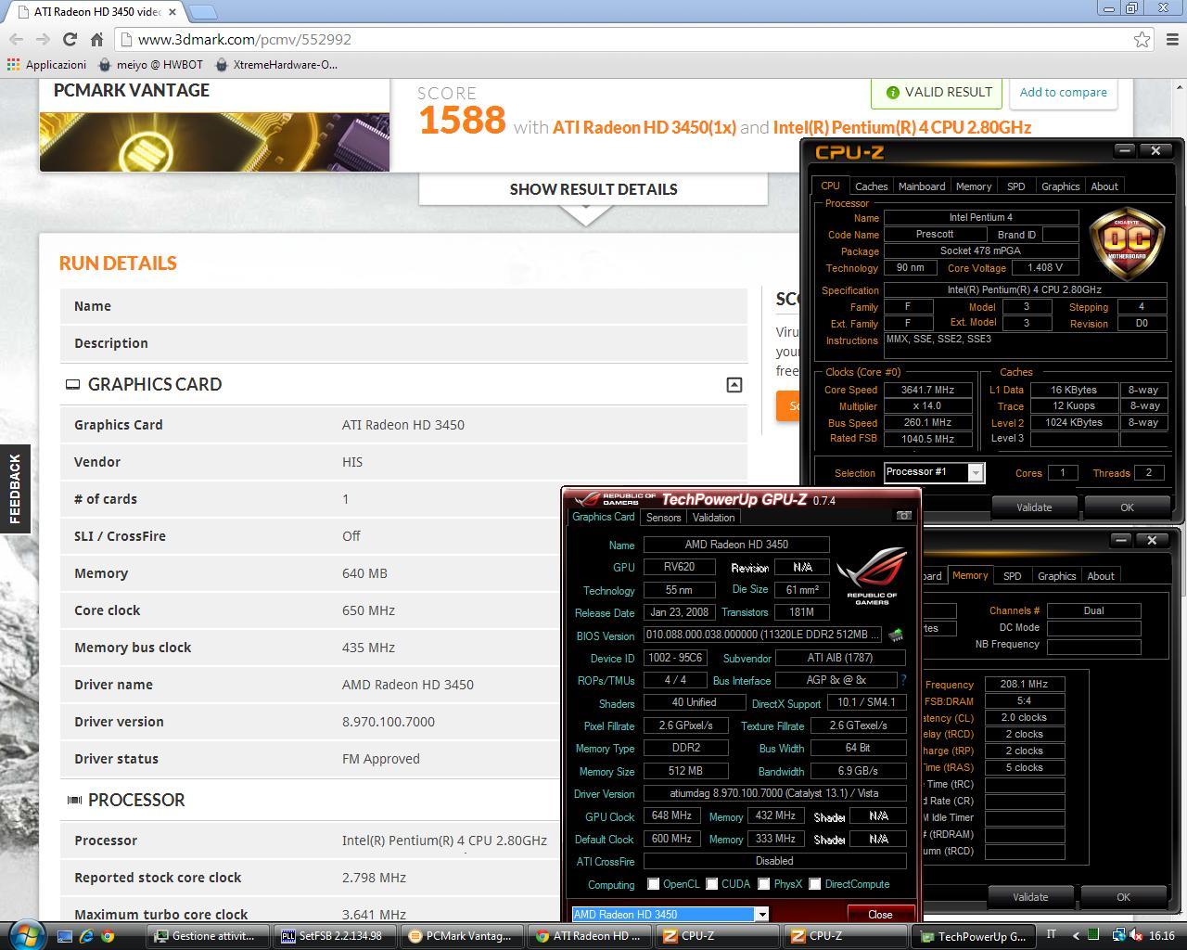This screenshot has height=950, width=1187.
Task: Click the VALID RESULT badge
Action: (x=938, y=92)
